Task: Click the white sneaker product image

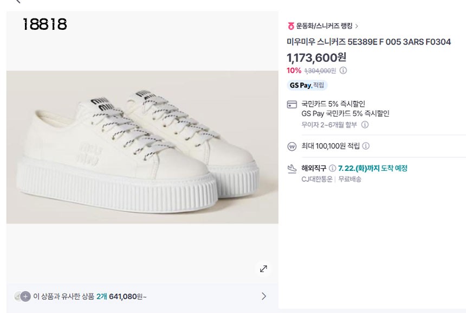Action: 142,146
